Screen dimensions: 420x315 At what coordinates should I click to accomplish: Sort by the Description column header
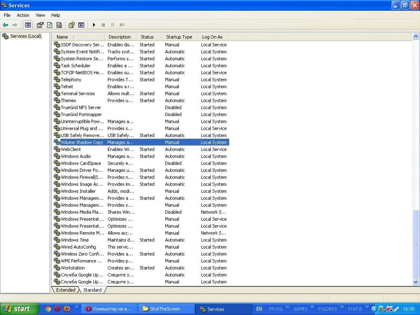121,37
